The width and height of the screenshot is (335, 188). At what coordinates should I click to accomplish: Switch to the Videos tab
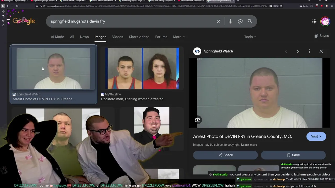(118, 37)
